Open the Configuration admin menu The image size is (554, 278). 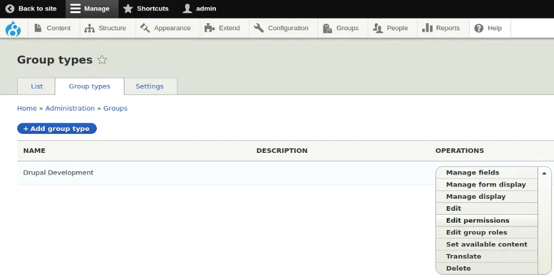[x=283, y=28]
